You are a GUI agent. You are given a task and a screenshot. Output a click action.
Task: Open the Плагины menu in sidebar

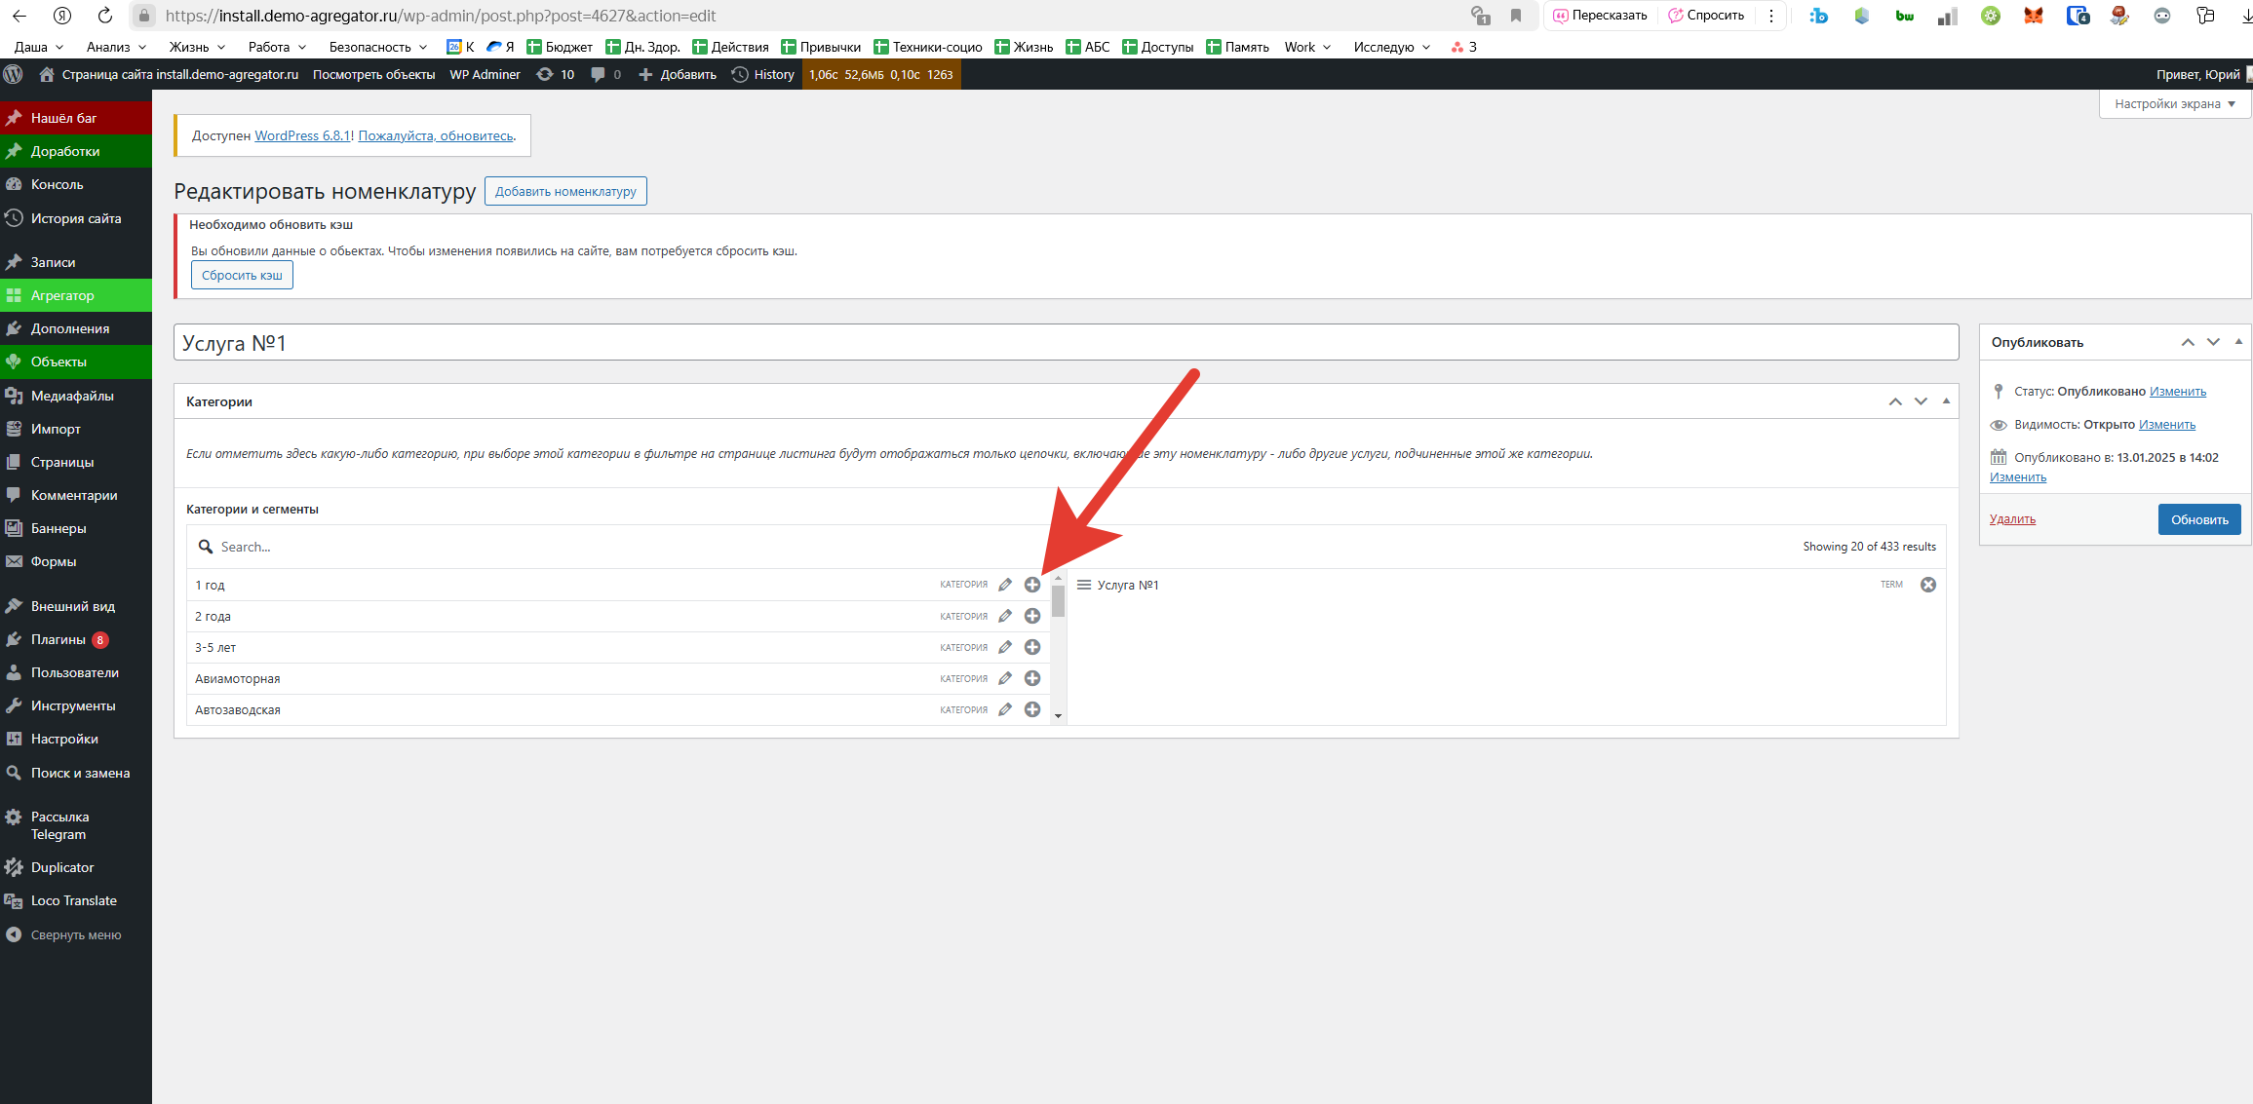58,639
